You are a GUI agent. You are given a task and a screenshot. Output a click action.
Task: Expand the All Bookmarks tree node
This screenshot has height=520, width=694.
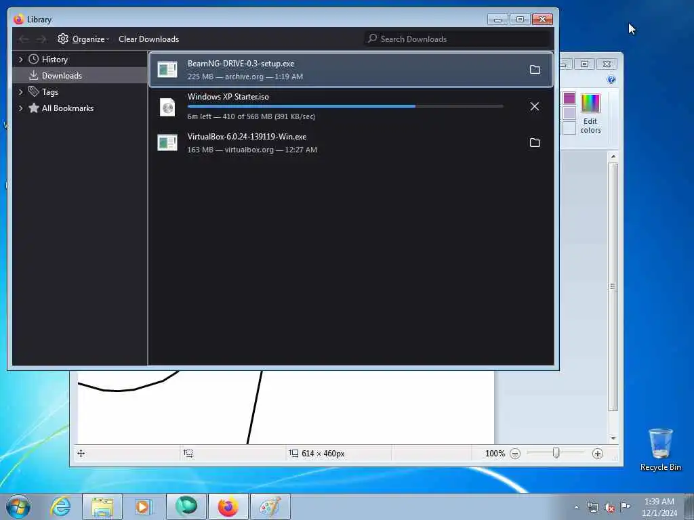[x=20, y=108]
